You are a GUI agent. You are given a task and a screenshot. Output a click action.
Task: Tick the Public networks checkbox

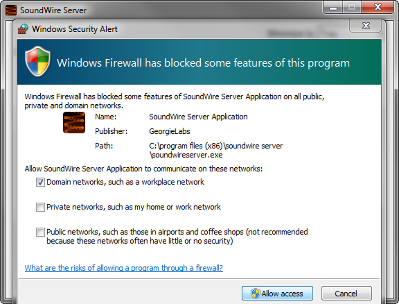pos(40,232)
